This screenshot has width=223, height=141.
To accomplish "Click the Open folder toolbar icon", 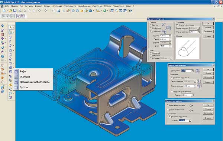I will [x=10, y=11].
